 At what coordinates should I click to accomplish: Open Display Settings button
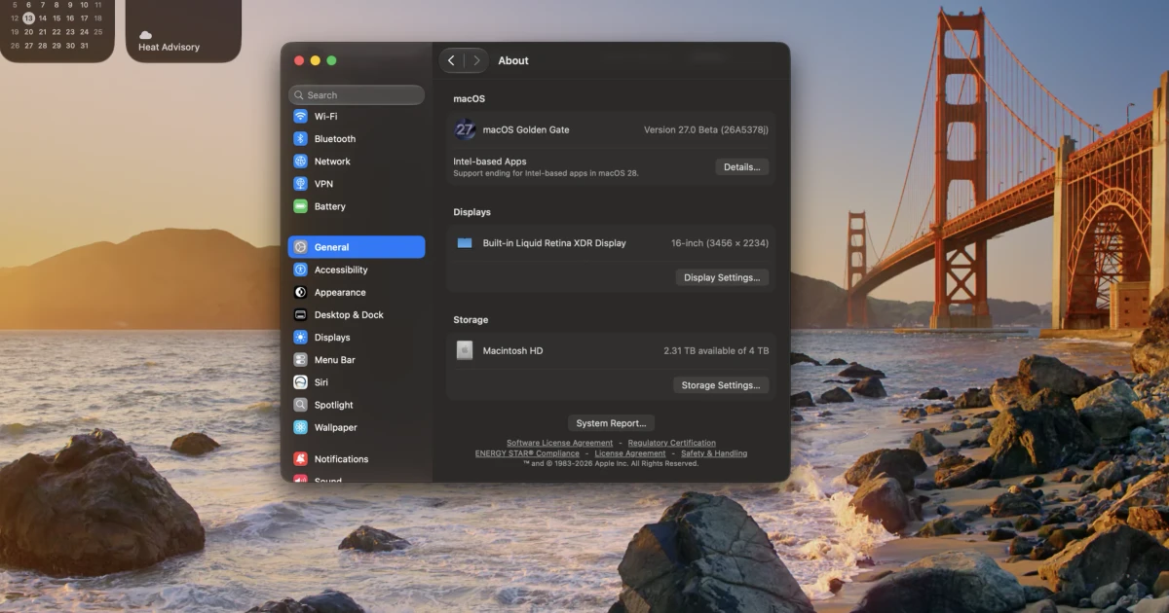click(722, 277)
